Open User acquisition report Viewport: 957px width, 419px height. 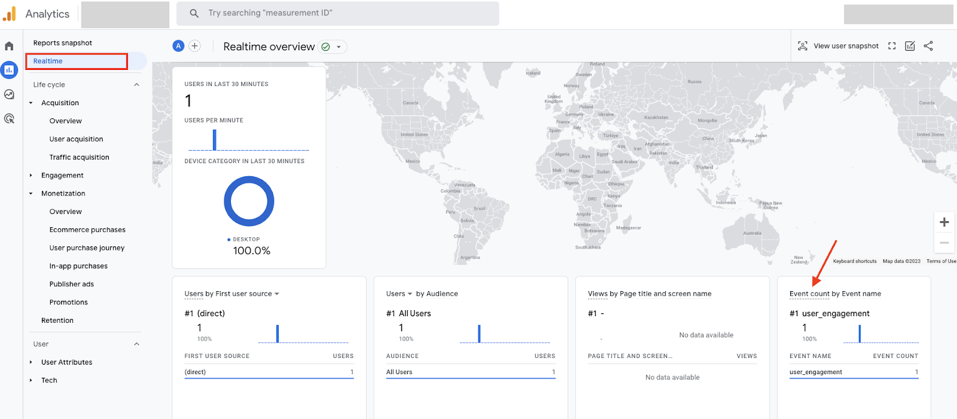pos(77,139)
